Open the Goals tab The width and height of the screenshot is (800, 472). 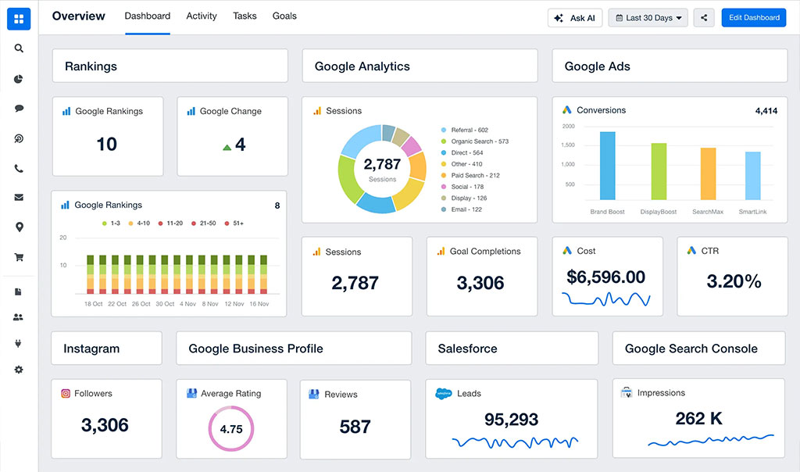(x=284, y=16)
